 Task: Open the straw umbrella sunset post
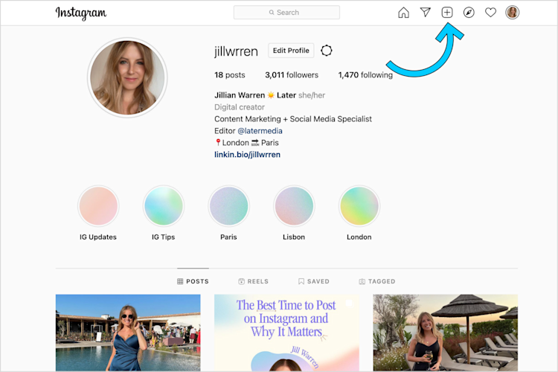click(445, 333)
